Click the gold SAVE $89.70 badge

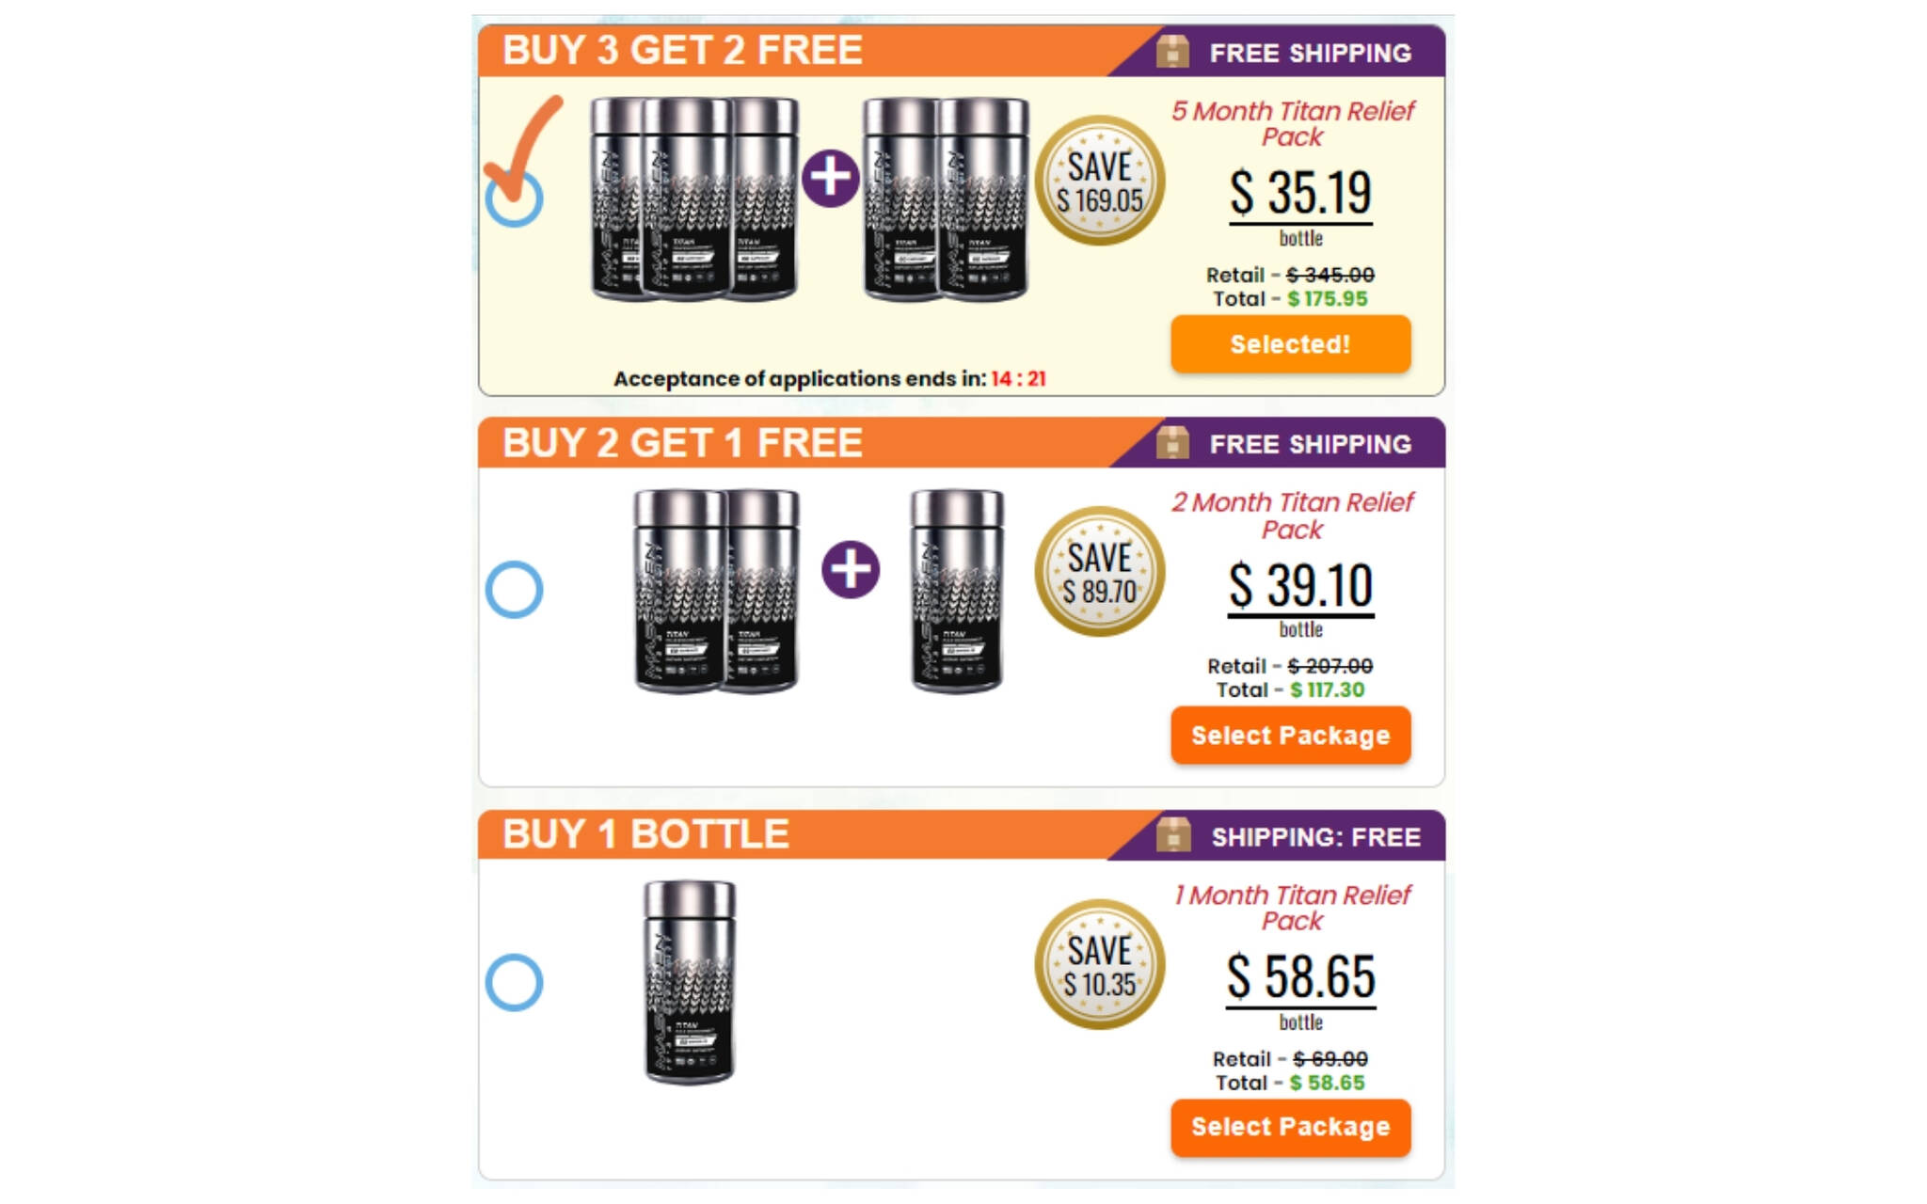1099,572
